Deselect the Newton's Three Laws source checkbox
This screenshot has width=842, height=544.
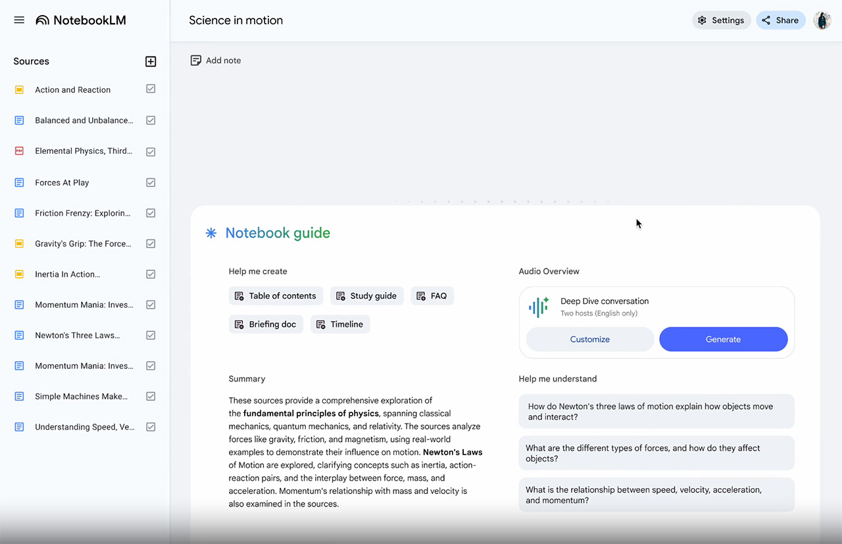click(x=151, y=335)
